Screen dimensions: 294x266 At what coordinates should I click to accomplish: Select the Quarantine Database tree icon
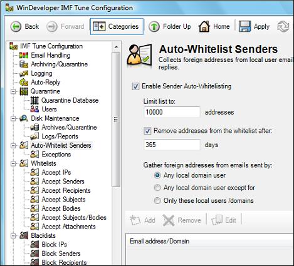(x=34, y=100)
